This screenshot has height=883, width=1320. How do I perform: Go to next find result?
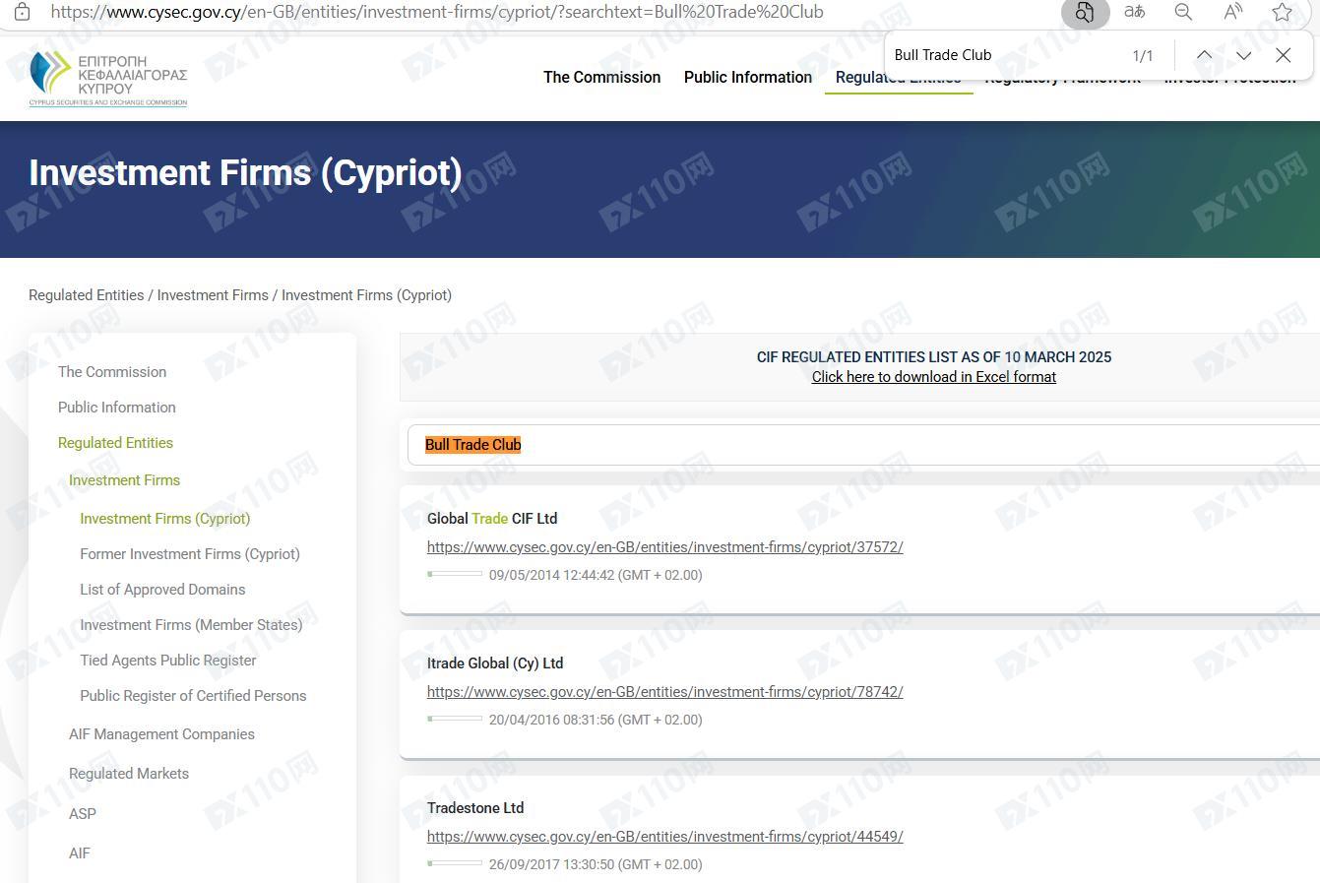(x=1243, y=55)
